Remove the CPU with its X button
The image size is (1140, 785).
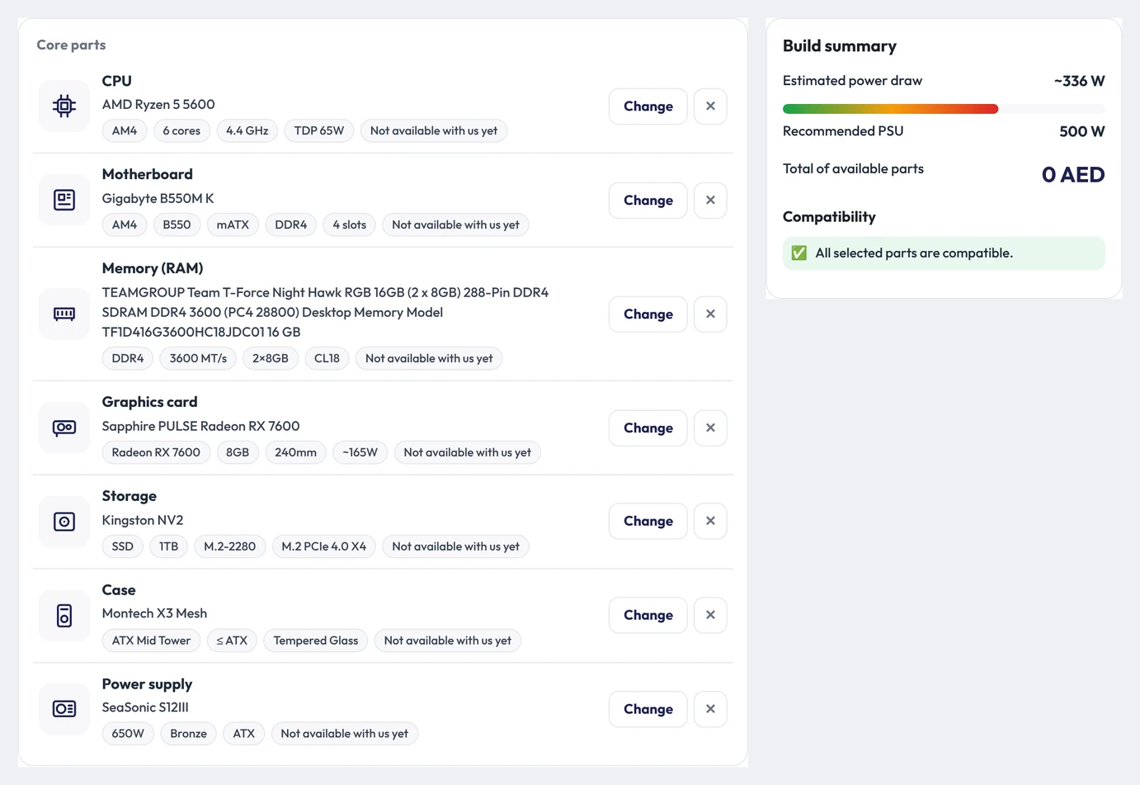click(710, 106)
